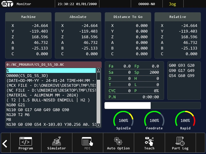The width and height of the screenshot is (206, 154).
Task: Click the program list scrollbar thumb
Action: click(x=98, y=76)
